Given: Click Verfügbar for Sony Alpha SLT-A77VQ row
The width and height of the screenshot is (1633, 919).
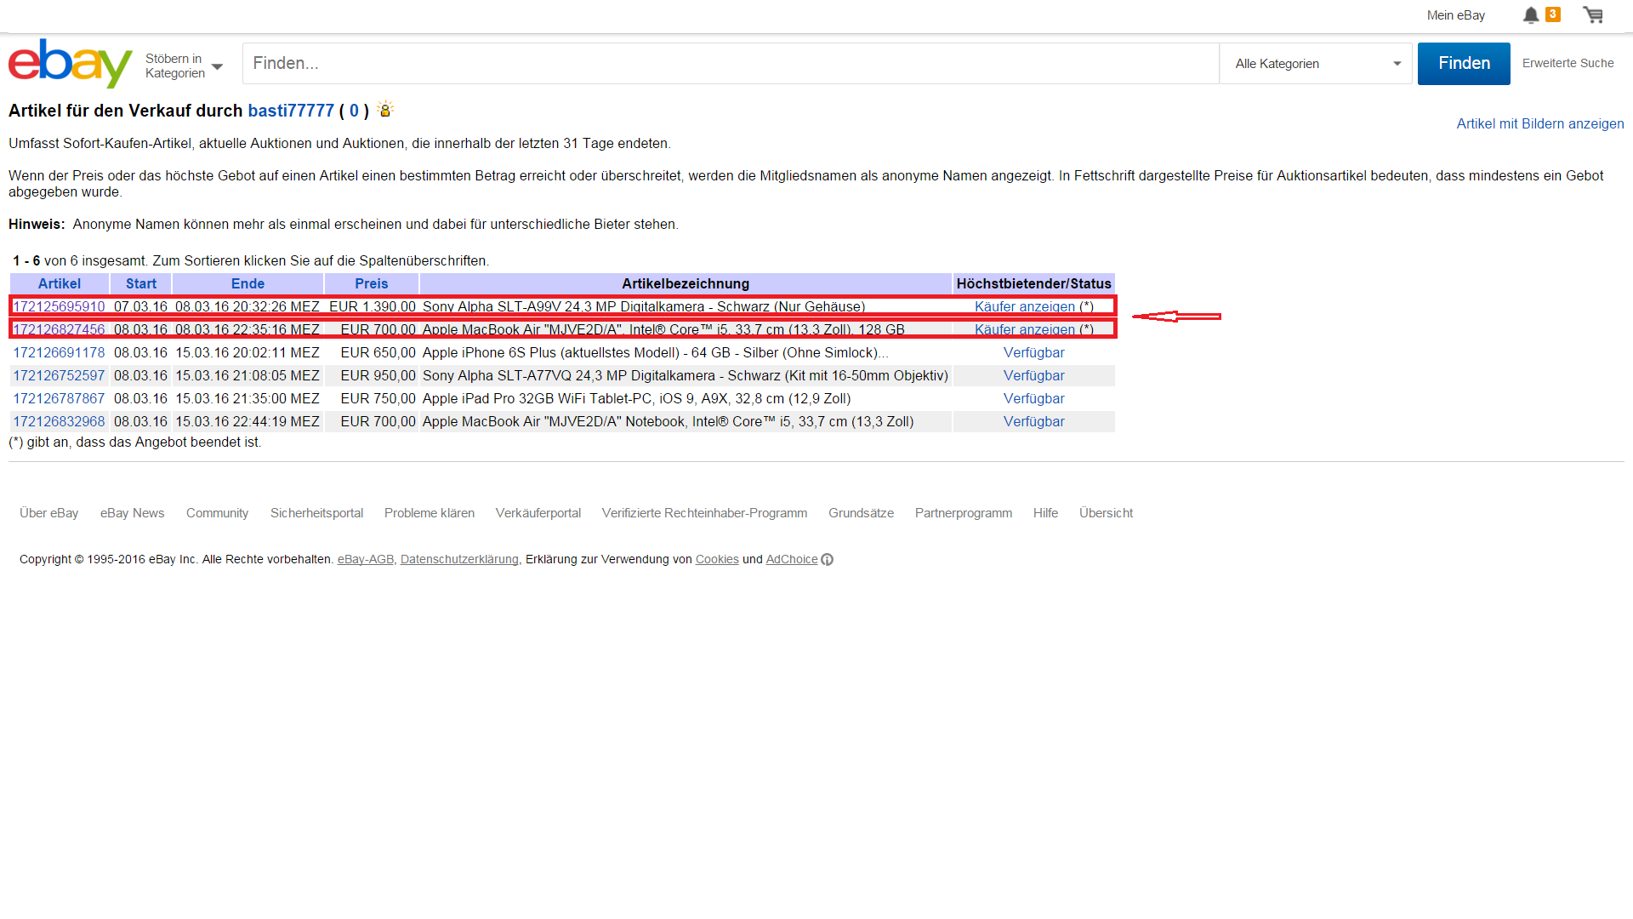Looking at the screenshot, I should click(x=1033, y=375).
